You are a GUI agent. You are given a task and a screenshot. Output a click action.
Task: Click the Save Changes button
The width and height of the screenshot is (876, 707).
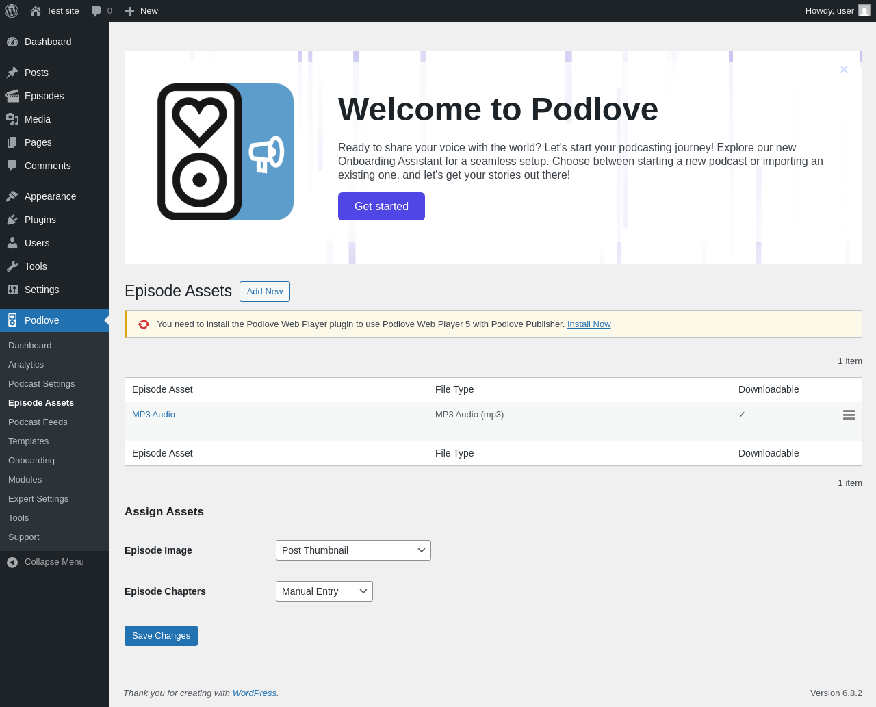click(161, 636)
